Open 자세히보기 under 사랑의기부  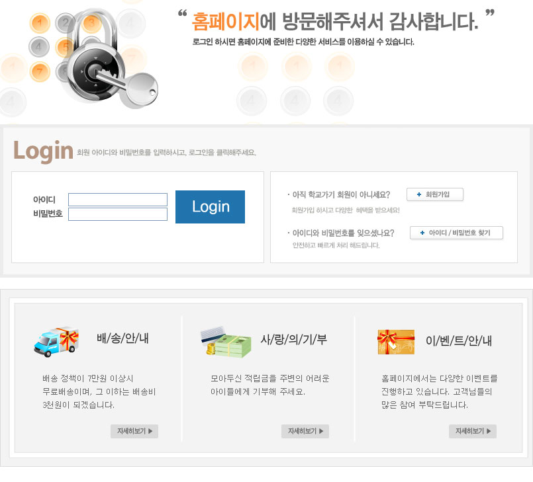click(x=305, y=432)
